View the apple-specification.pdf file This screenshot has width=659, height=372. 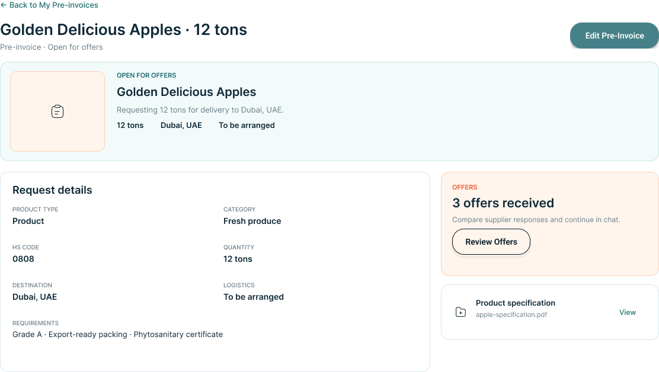[627, 312]
